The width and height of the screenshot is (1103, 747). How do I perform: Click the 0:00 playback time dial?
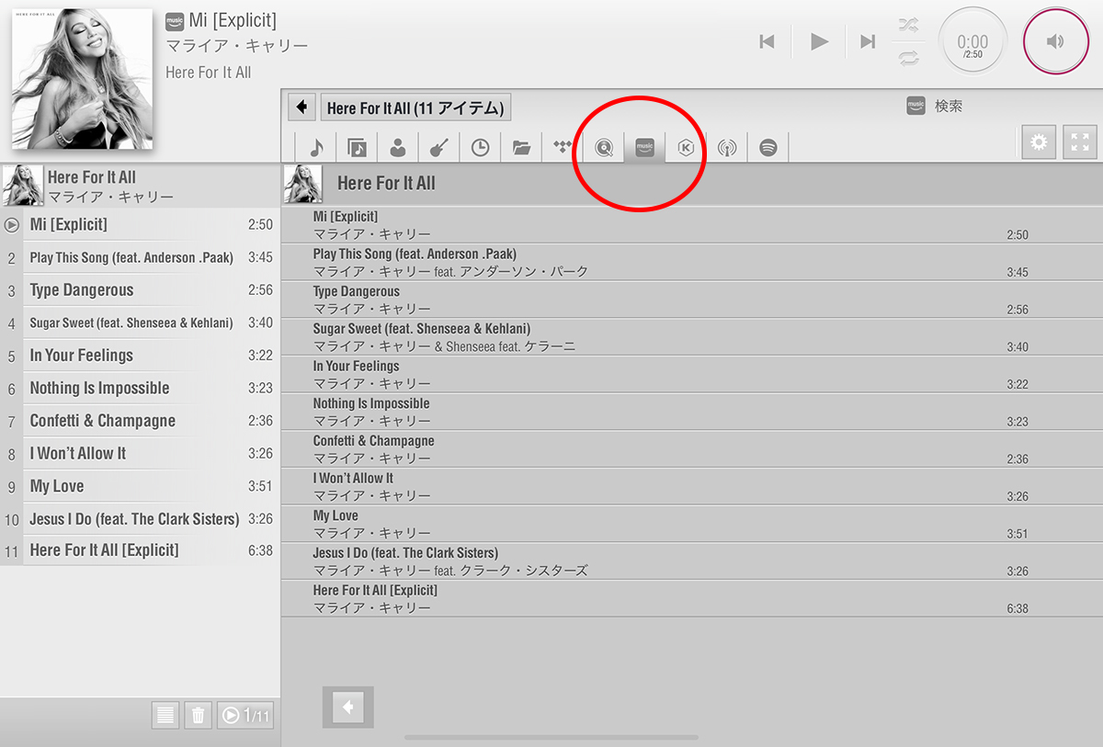[972, 41]
